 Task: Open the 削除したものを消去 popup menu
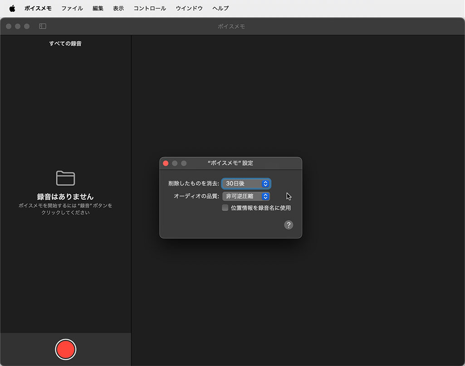(x=246, y=184)
